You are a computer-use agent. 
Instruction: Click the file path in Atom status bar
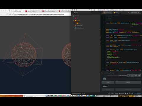pos(76,93)
